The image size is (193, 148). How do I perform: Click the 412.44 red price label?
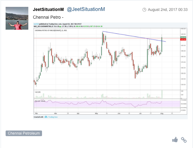tap(183, 40)
